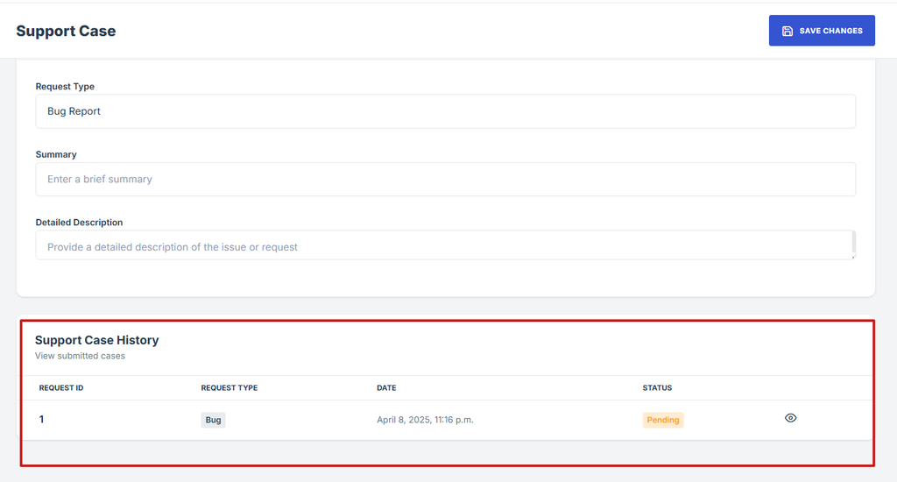Screen dimensions: 897x482
Task: Click the April 8, 2025 date cell
Action: click(x=425, y=420)
